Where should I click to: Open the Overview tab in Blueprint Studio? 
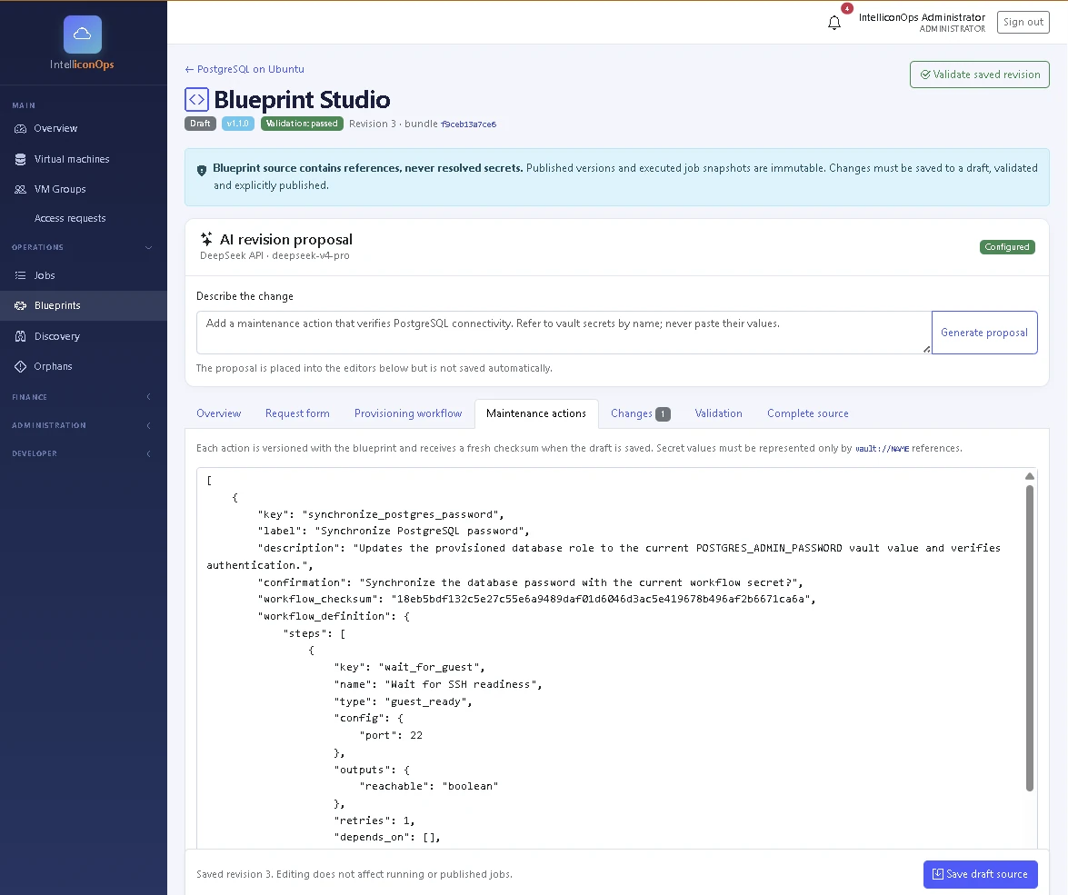(x=219, y=413)
